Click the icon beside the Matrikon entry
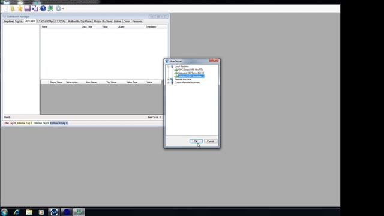 (176, 76)
